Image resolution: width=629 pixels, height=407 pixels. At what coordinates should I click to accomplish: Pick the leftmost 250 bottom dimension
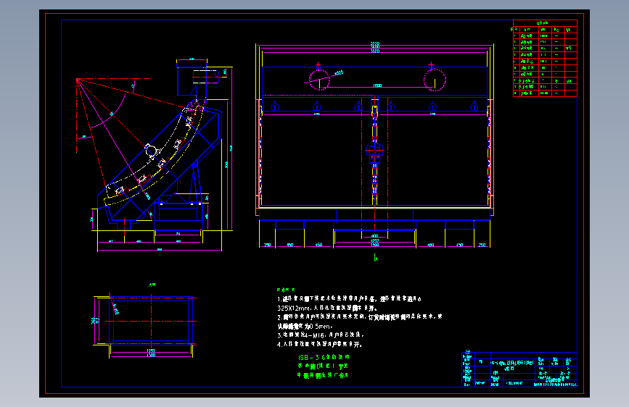tap(267, 245)
